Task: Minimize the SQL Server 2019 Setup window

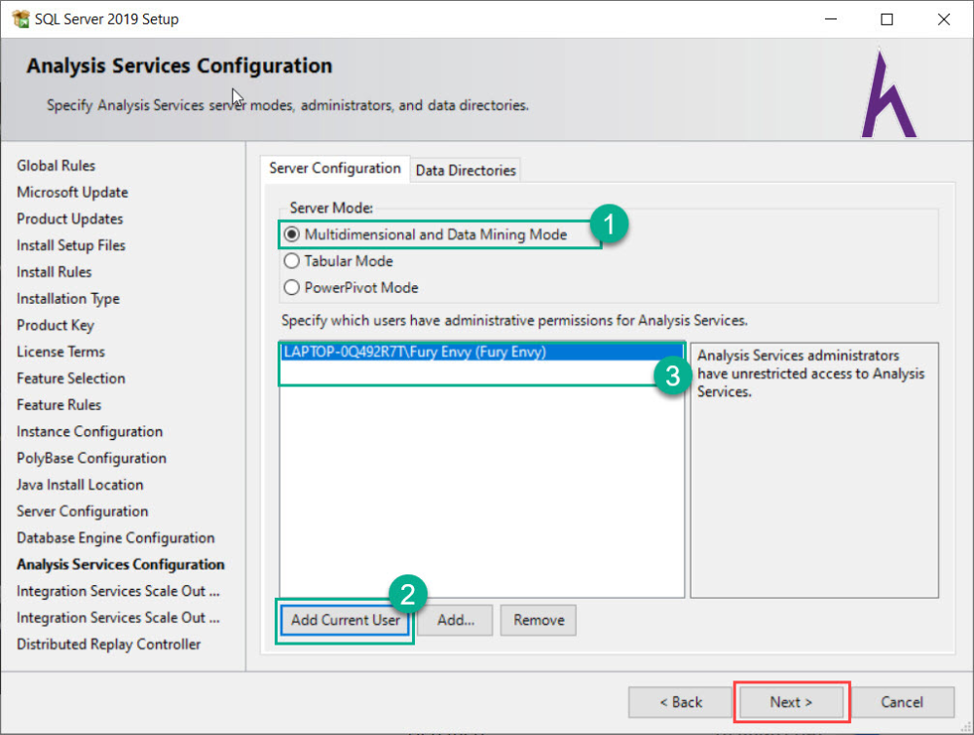Action: click(831, 19)
